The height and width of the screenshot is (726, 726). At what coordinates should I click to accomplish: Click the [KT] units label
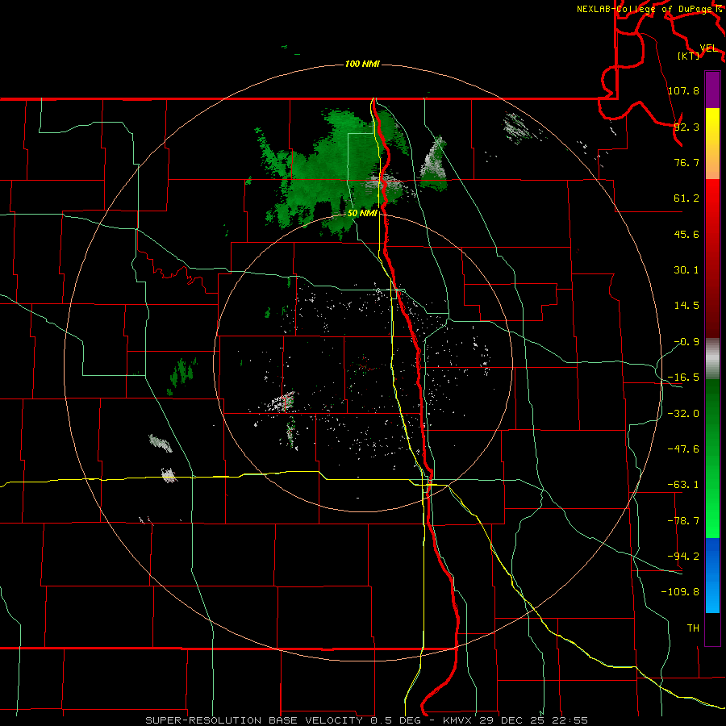click(689, 56)
